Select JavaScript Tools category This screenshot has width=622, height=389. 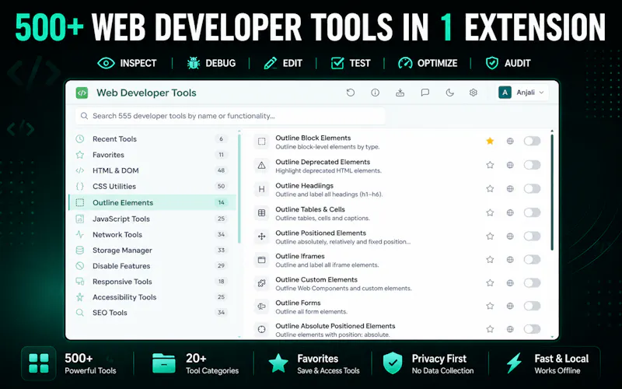pos(152,219)
